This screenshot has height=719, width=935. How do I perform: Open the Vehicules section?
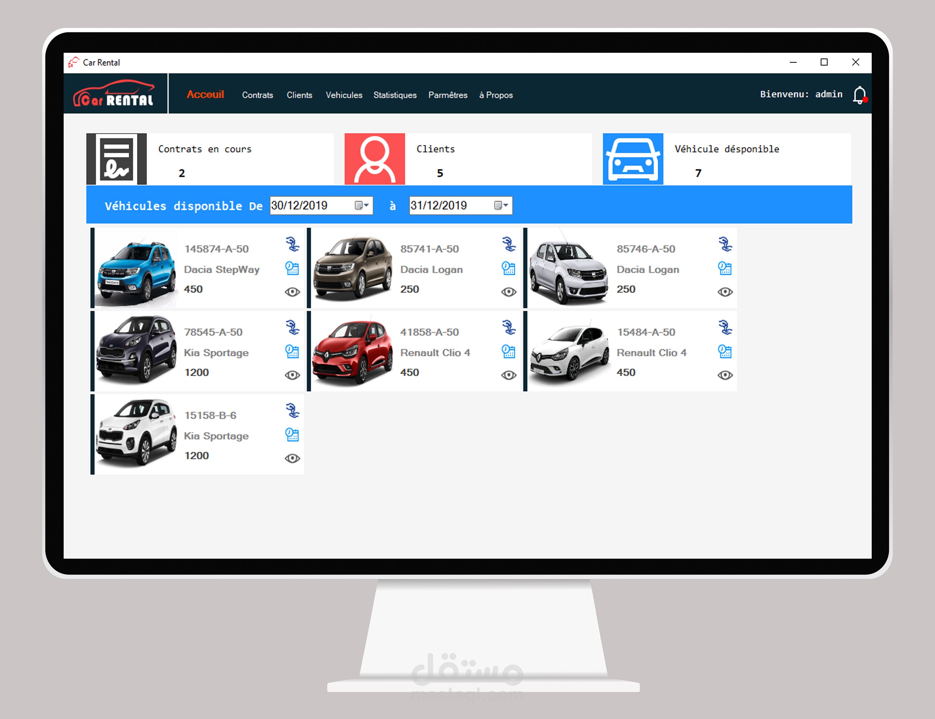(x=344, y=95)
